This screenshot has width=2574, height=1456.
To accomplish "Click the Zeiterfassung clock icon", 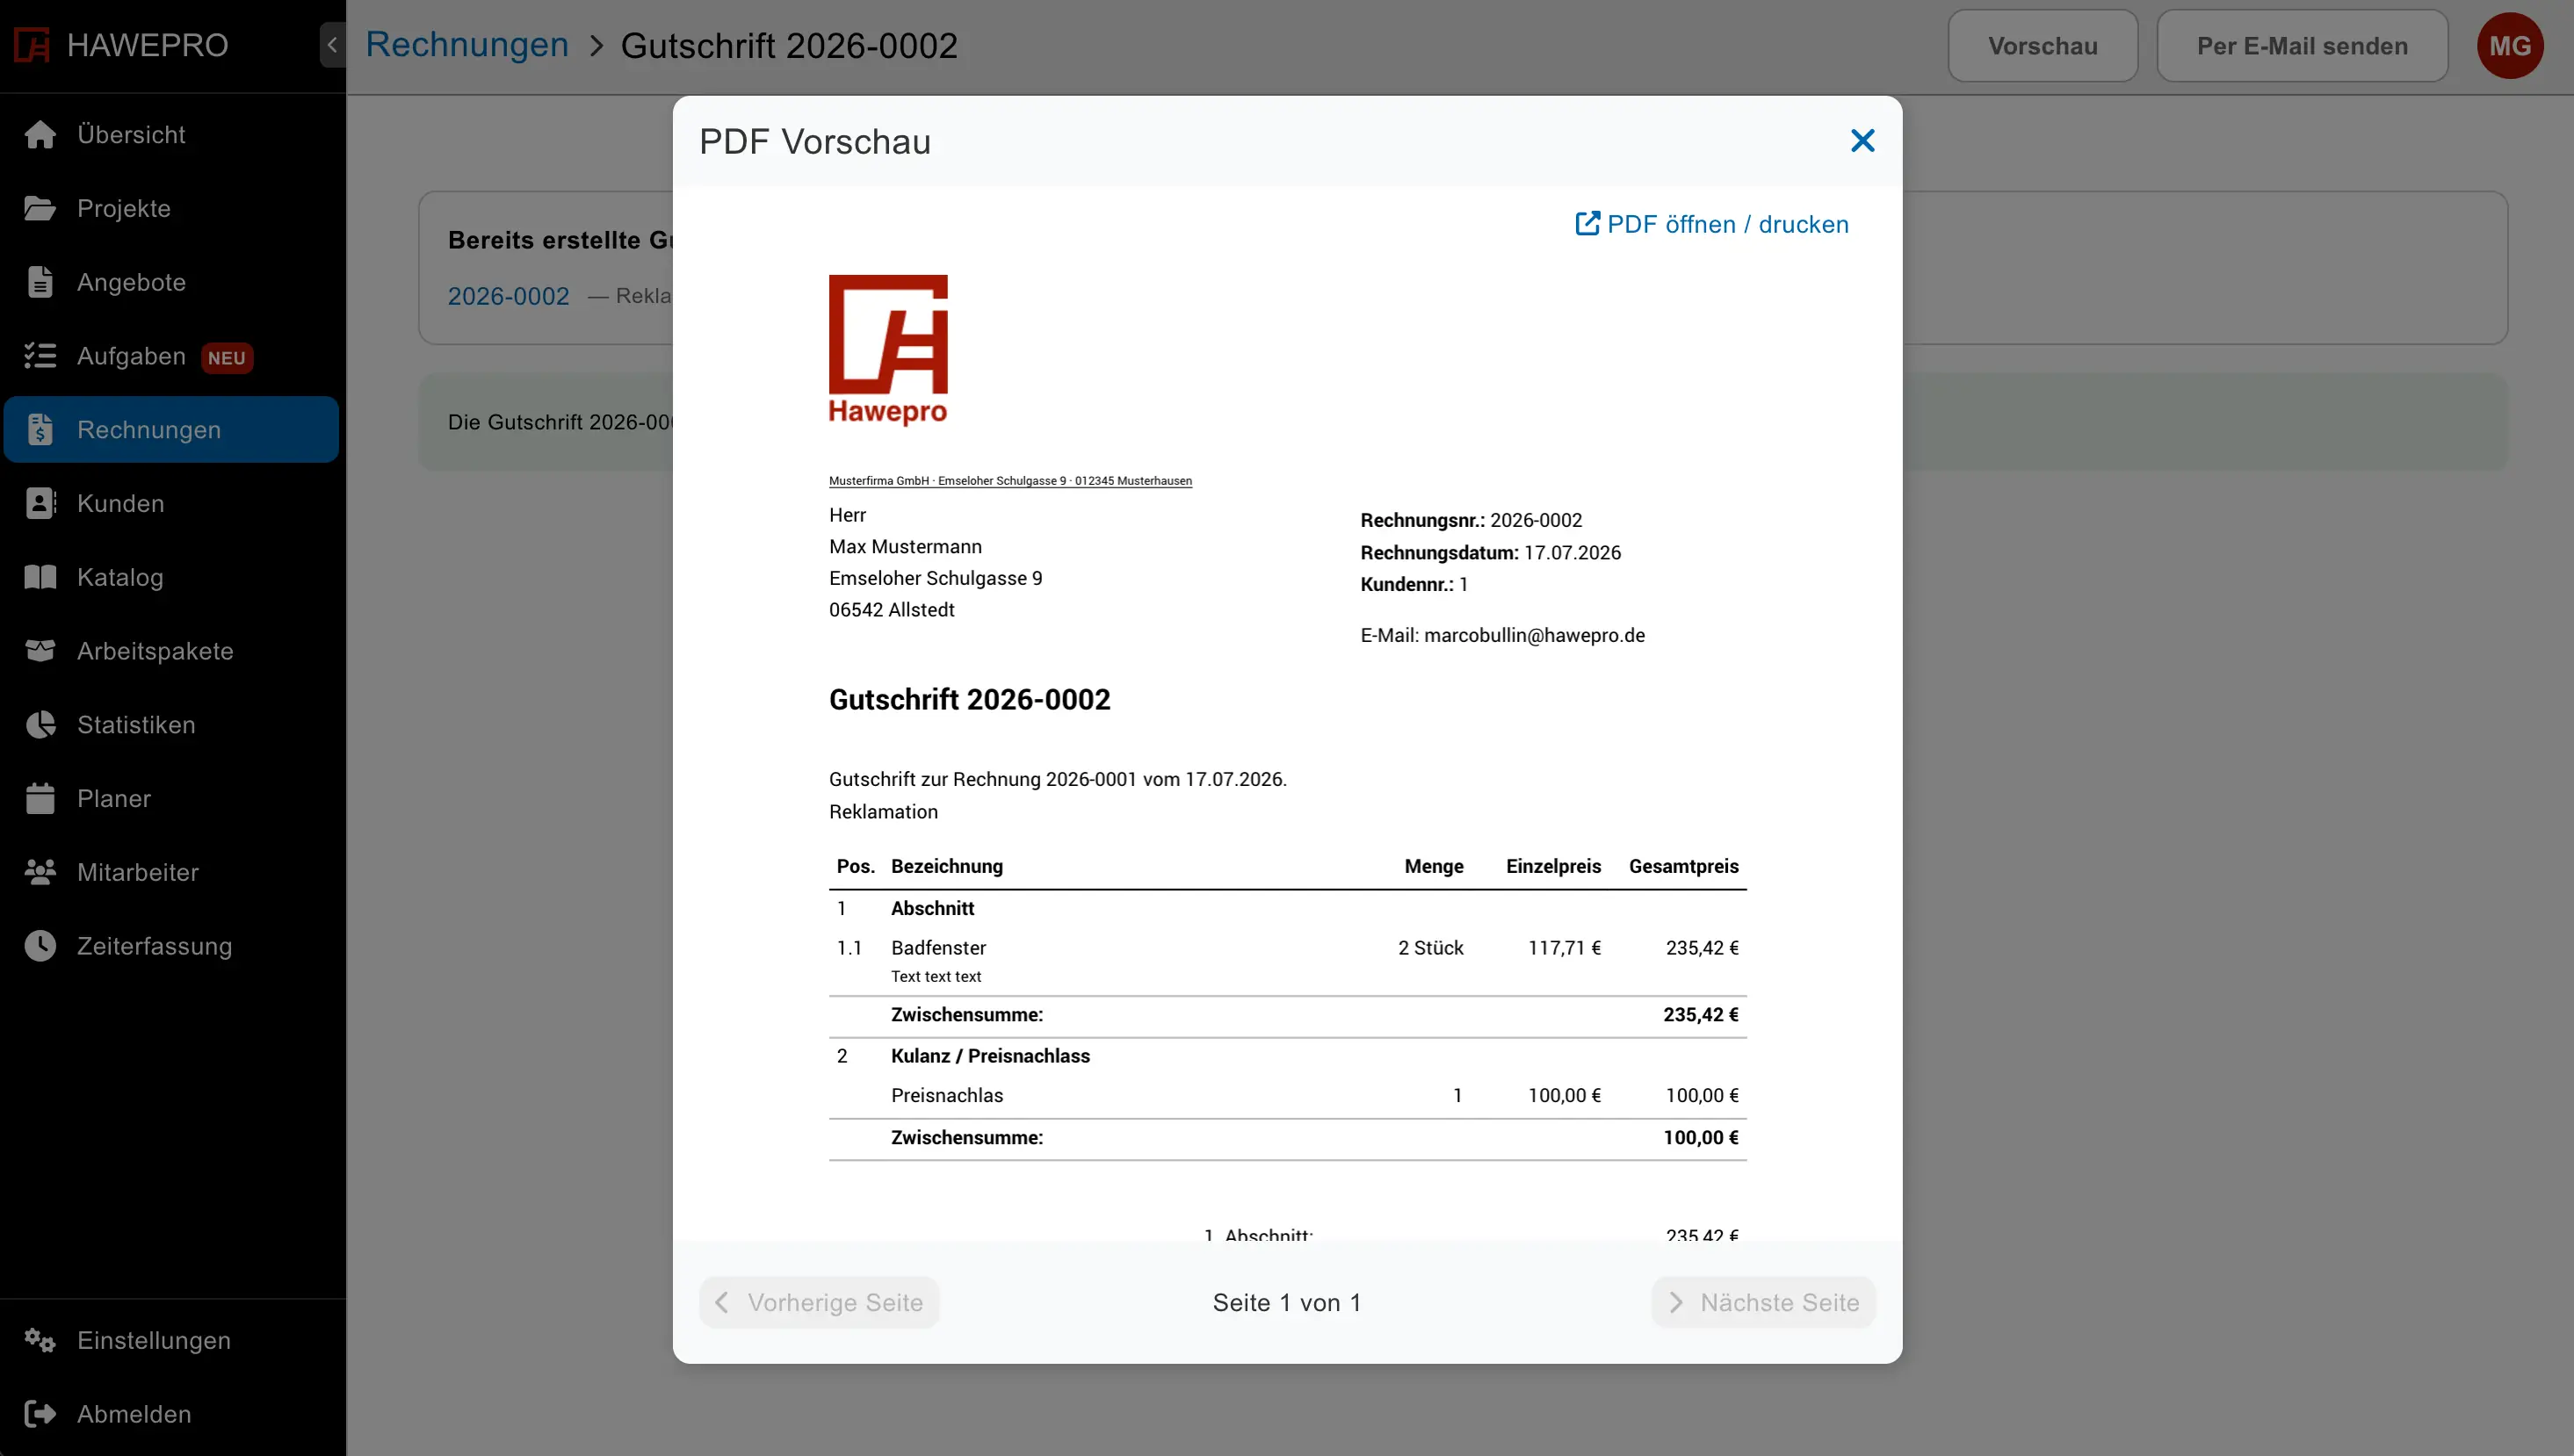I will pos(40,946).
